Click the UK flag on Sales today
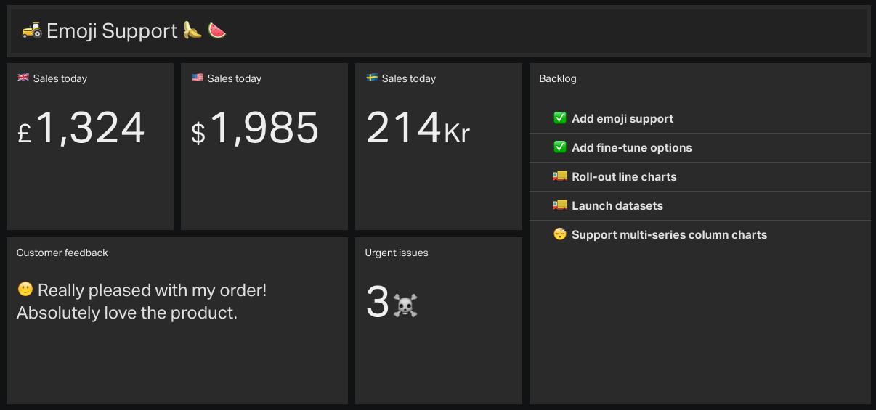 [x=23, y=78]
